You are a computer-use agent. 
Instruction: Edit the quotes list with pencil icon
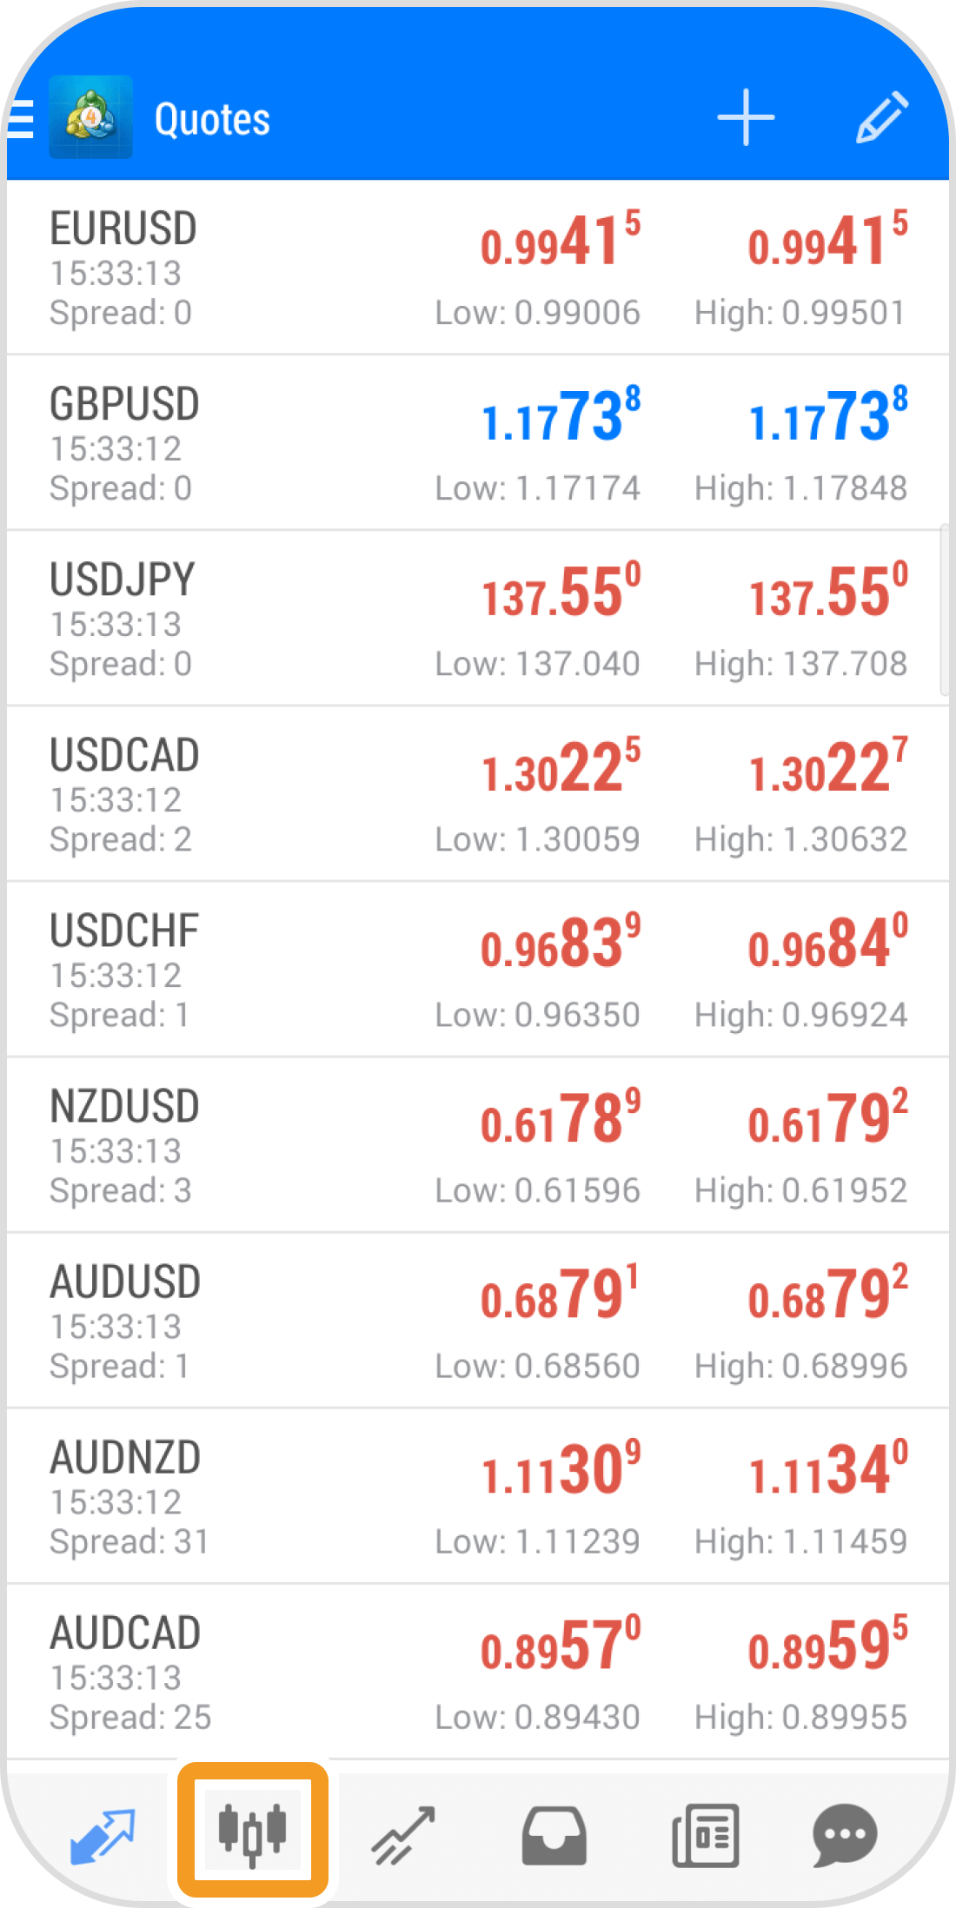(881, 117)
